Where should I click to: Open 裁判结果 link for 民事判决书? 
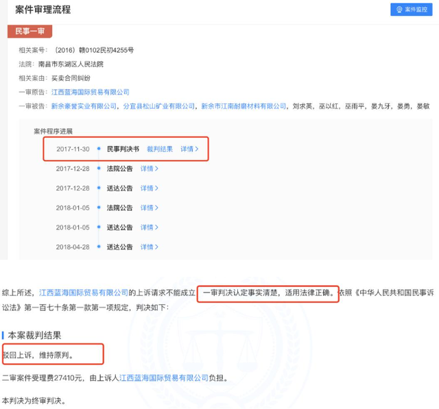point(160,149)
